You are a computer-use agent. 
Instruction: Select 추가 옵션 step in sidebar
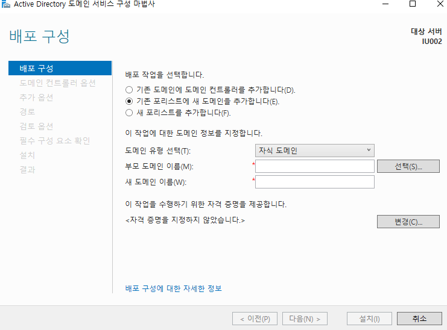click(x=36, y=98)
